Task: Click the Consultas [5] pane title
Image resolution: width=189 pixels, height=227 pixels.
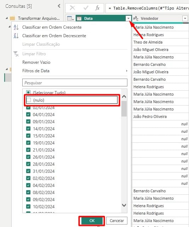Action: click(x=18, y=6)
